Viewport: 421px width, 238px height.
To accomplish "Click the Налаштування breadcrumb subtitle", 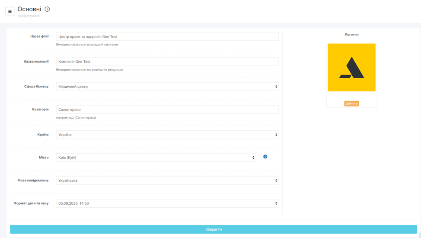I will (29, 16).
